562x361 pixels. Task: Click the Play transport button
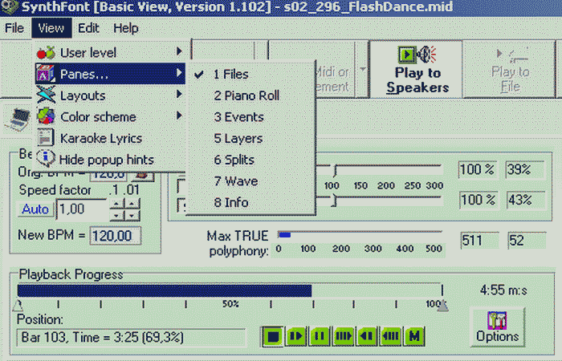pos(297,335)
